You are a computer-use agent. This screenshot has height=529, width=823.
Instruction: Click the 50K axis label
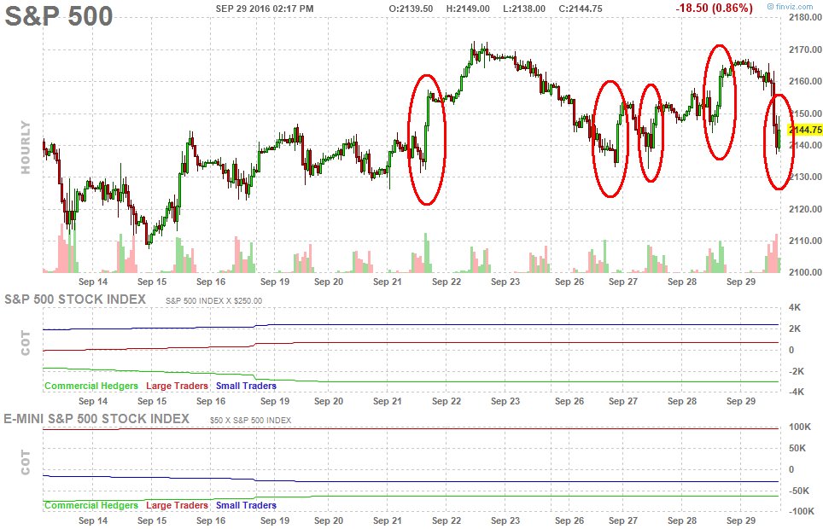tap(797, 448)
